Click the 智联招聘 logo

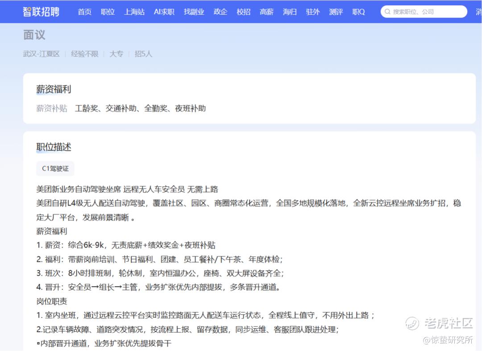41,12
